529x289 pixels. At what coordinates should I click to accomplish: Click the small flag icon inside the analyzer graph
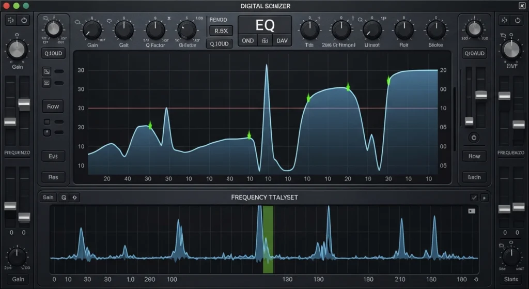pyautogui.click(x=472, y=211)
